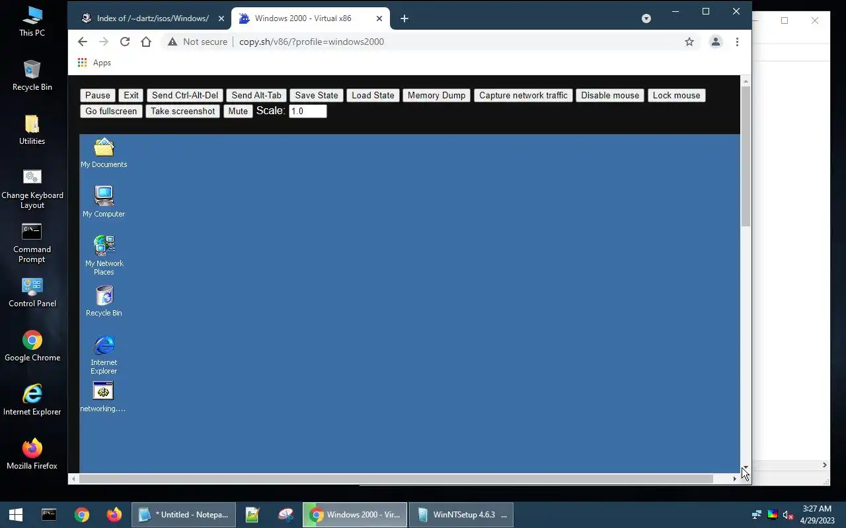The width and height of the screenshot is (846, 528).
Task: Click the Not secure site info
Action: point(198,42)
